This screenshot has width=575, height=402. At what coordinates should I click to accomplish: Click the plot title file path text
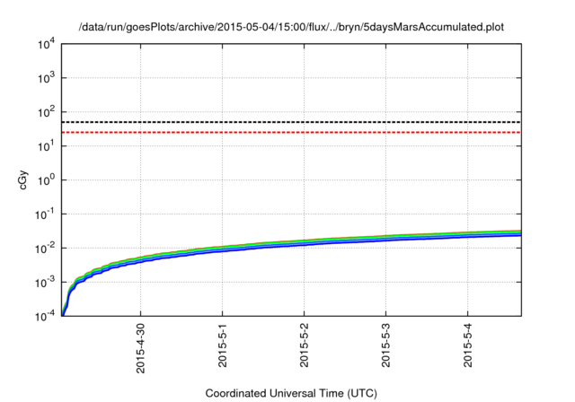point(291,27)
